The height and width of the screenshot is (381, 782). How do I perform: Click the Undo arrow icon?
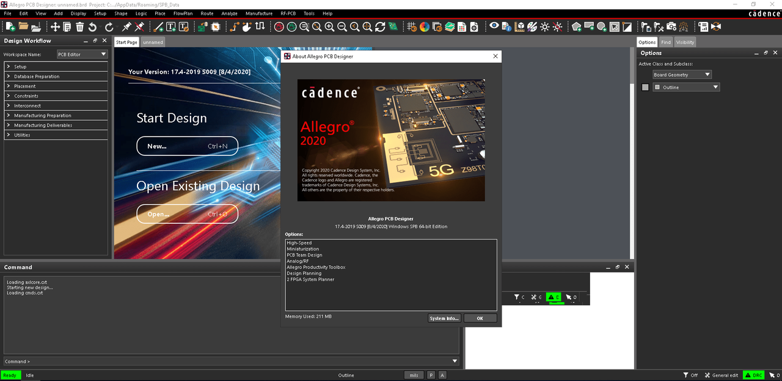point(92,27)
